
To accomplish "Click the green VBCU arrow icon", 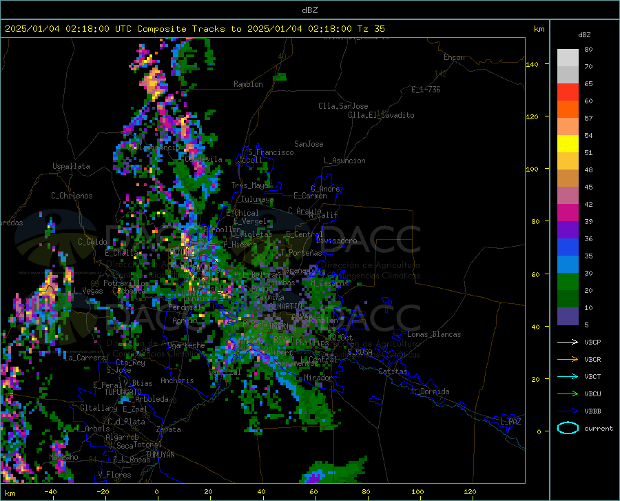I will pos(568,393).
